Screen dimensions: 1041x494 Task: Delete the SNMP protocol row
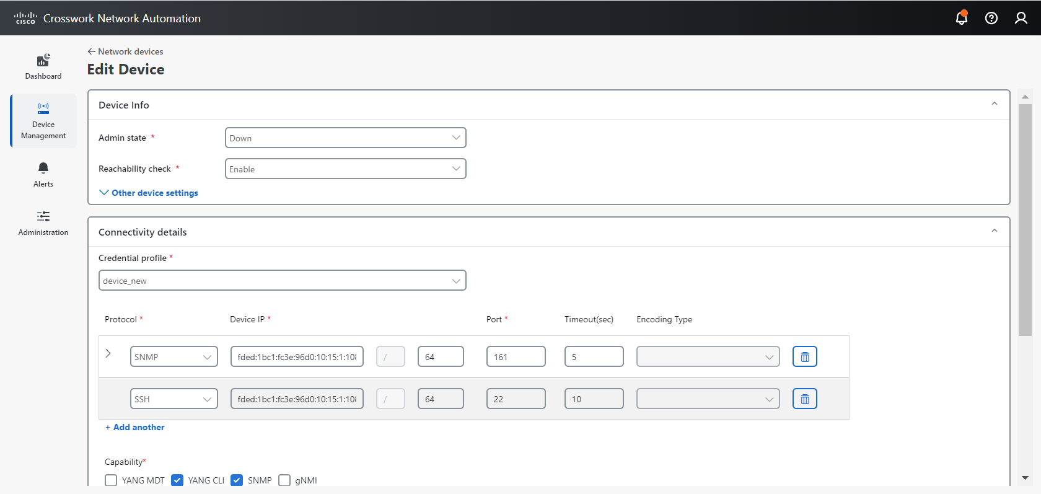pos(805,356)
